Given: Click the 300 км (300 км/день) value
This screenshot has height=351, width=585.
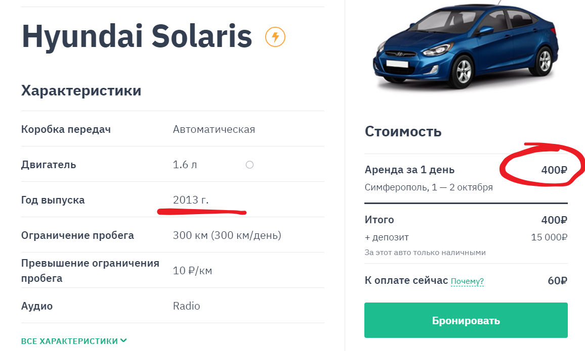Looking at the screenshot, I should coord(227,235).
